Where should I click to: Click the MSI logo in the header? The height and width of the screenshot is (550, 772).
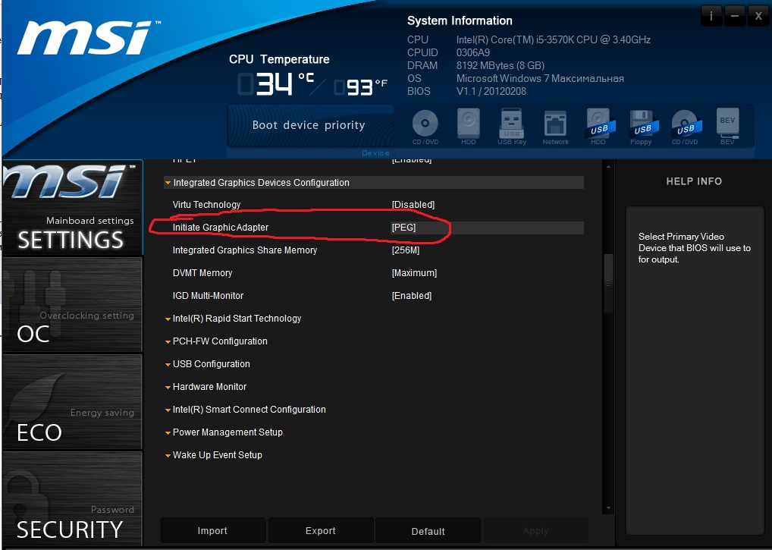(89, 38)
